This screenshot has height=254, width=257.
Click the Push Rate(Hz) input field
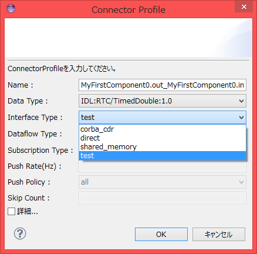163,166
